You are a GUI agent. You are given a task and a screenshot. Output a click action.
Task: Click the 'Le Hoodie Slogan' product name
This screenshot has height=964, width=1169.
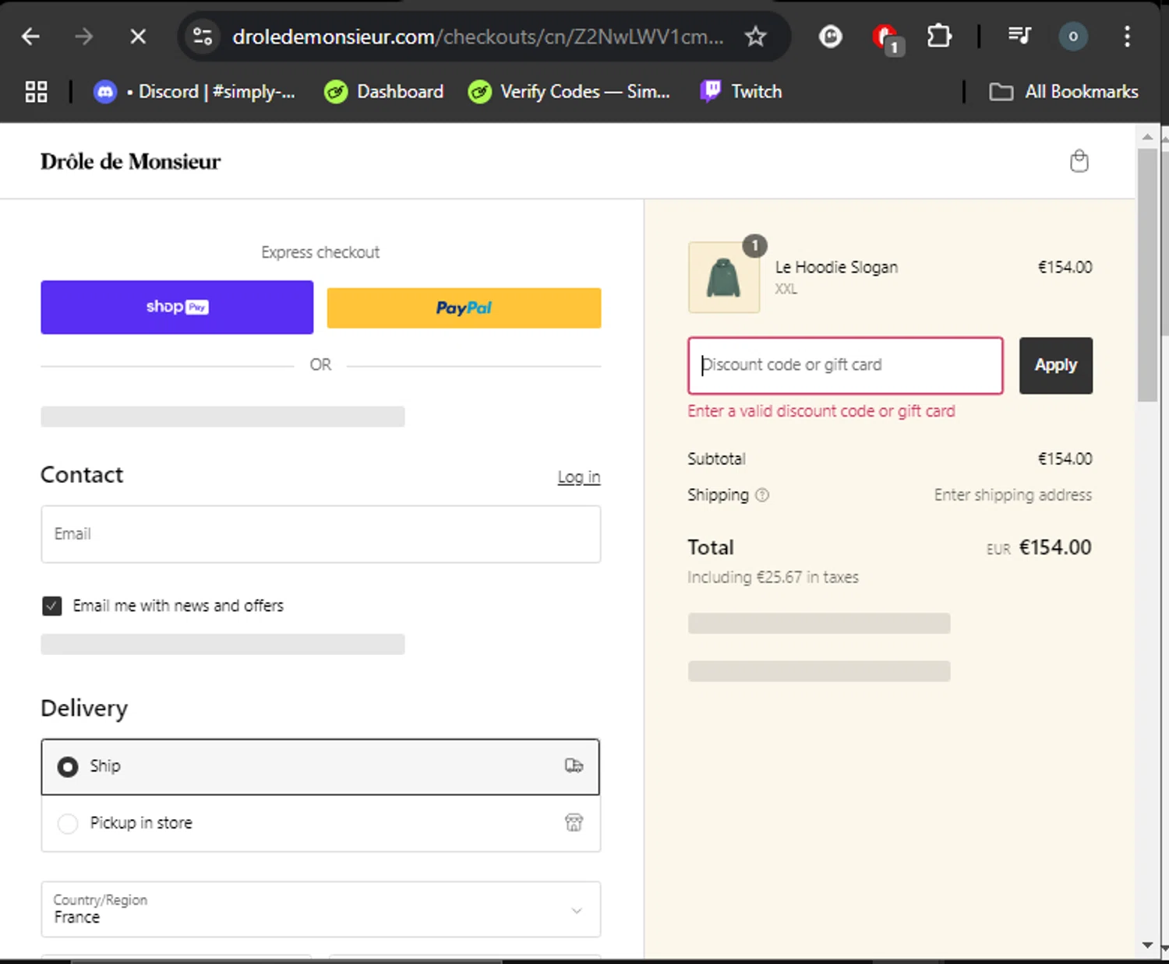[x=836, y=267]
